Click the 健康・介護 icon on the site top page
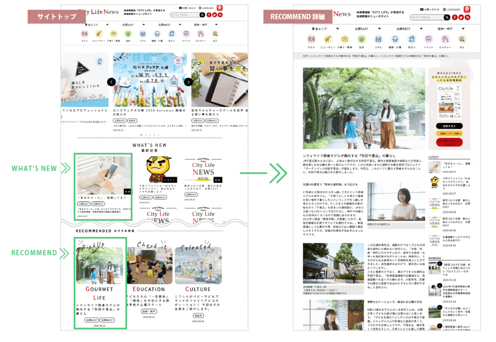Screen dimensions: 496x342 point(157,34)
